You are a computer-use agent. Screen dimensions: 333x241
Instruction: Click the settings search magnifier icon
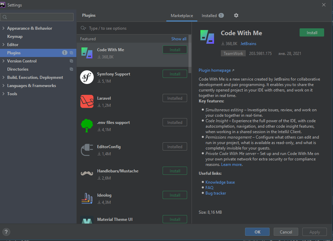[5, 17]
